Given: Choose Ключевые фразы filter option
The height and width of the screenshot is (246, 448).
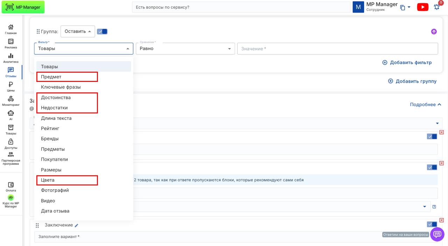Looking at the screenshot, I should pos(61,87).
